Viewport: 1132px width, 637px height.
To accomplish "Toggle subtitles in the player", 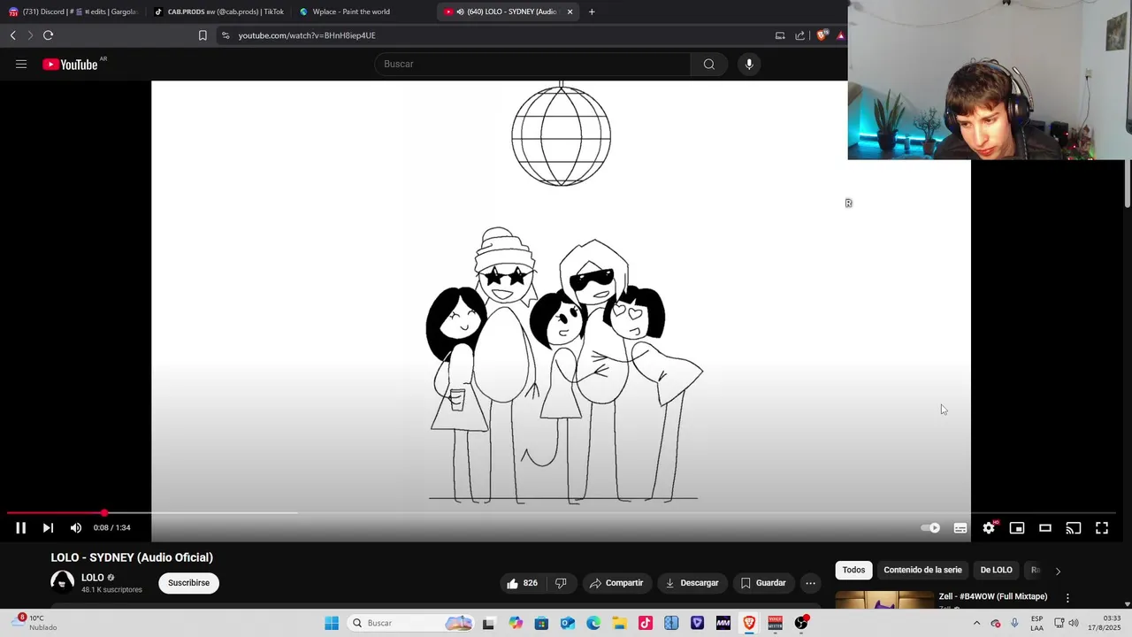I will click(x=960, y=528).
